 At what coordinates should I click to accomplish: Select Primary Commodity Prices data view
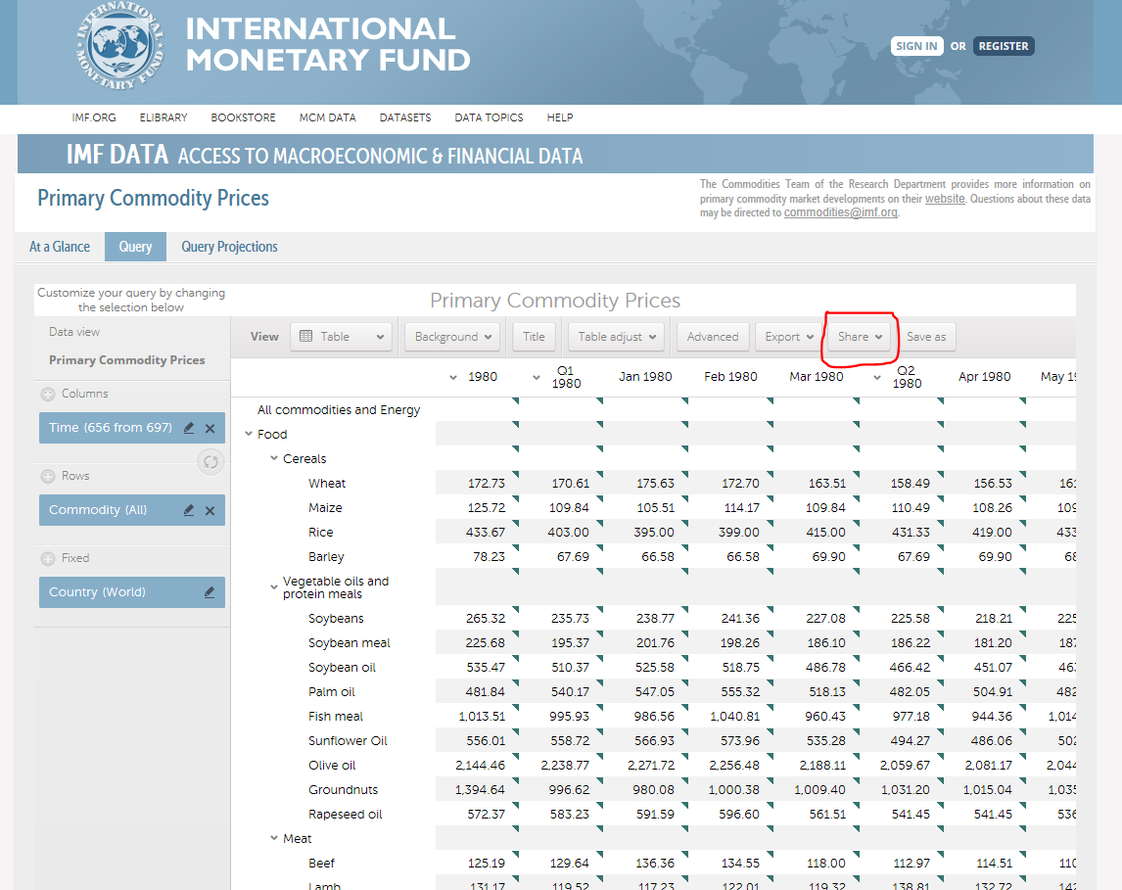coord(126,360)
